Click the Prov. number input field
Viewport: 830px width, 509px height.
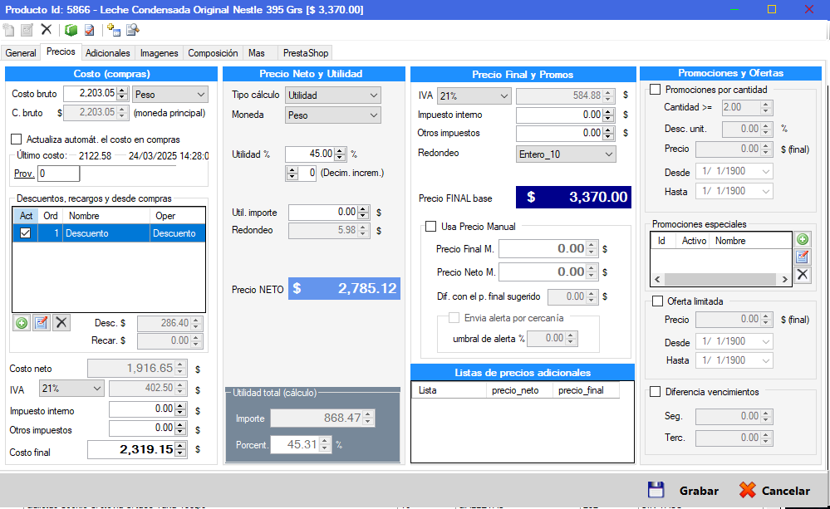click(x=59, y=174)
